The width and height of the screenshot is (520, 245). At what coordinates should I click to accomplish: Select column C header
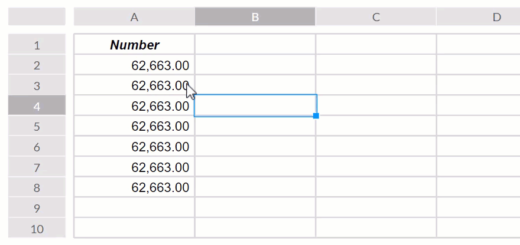click(376, 17)
